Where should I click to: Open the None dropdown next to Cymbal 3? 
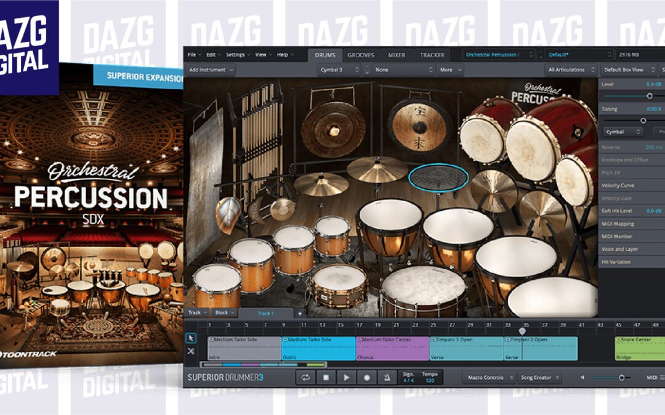click(x=404, y=70)
